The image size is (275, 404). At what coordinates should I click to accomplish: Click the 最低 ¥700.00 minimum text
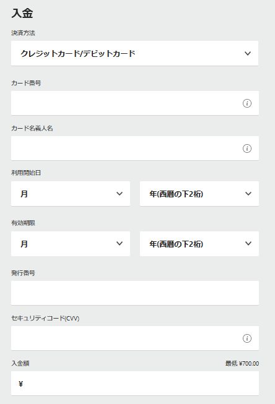tap(242, 364)
